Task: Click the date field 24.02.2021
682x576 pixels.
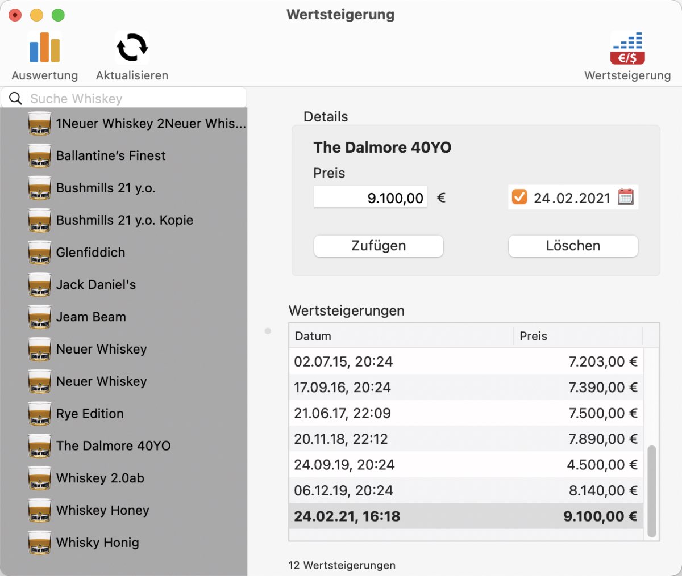Action: pos(572,197)
